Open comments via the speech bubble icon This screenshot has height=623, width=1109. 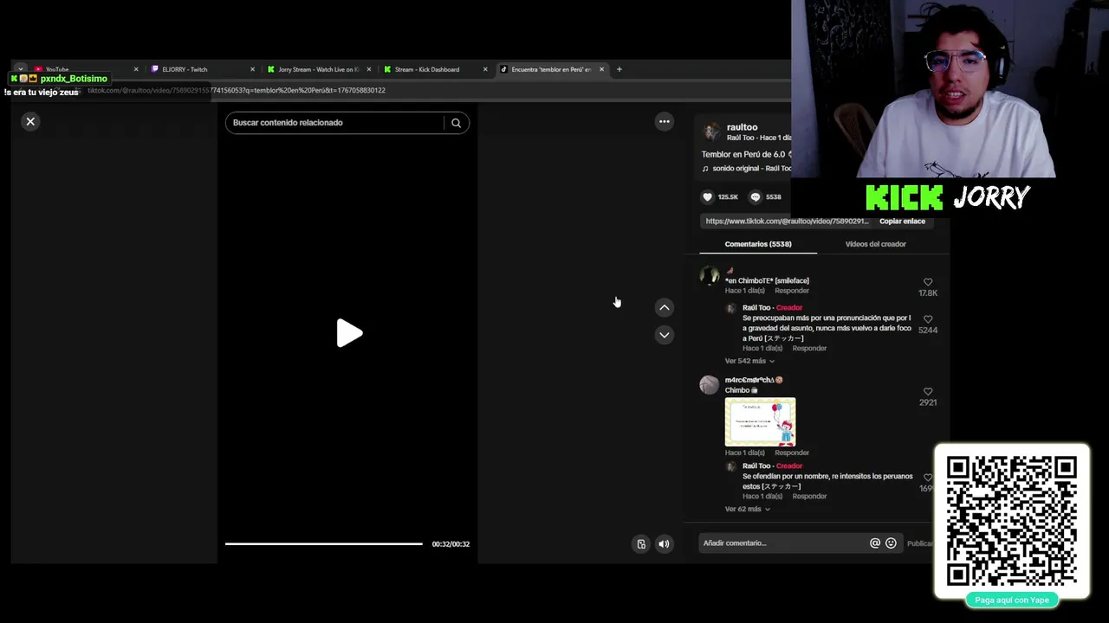click(x=755, y=197)
